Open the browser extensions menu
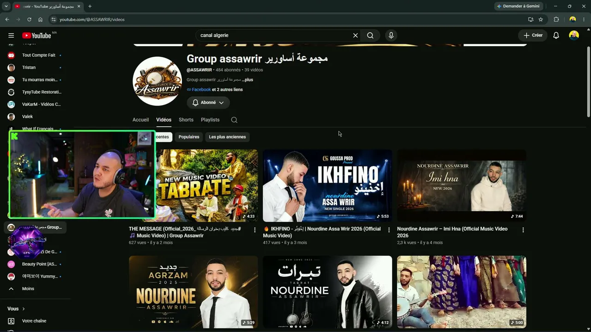Screen dimensions: 591x332 [556, 19]
